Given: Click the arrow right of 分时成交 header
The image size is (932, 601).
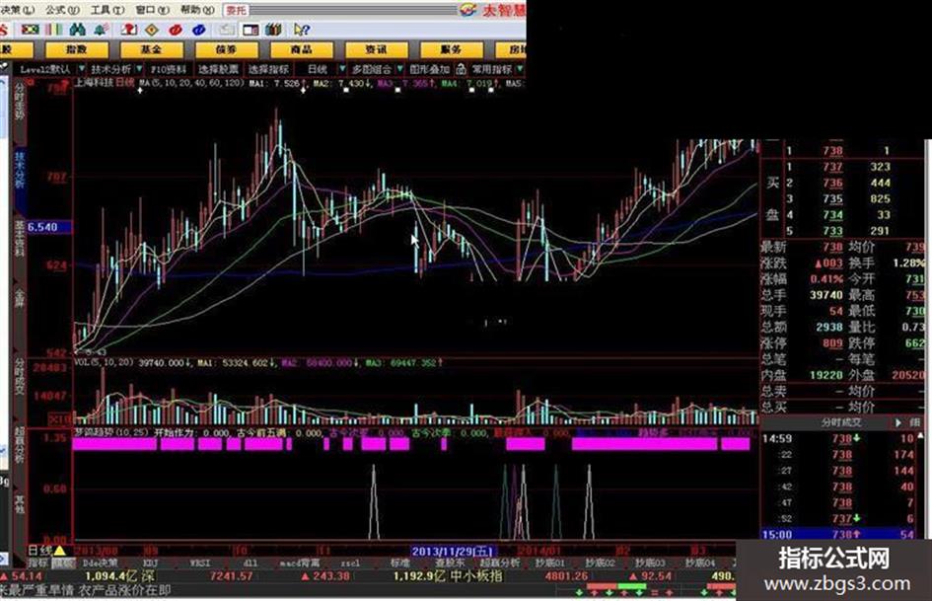Looking at the screenshot, I should coord(898,422).
